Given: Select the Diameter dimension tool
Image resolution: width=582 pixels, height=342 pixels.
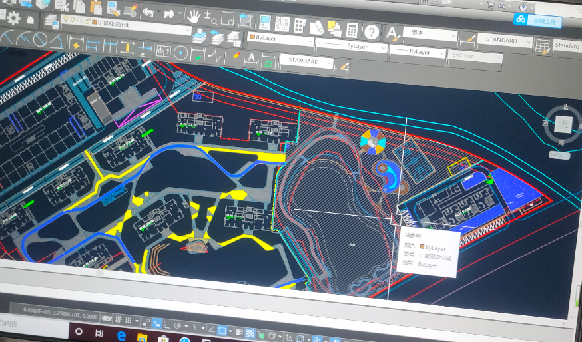Looking at the screenshot, I should coord(40,39).
